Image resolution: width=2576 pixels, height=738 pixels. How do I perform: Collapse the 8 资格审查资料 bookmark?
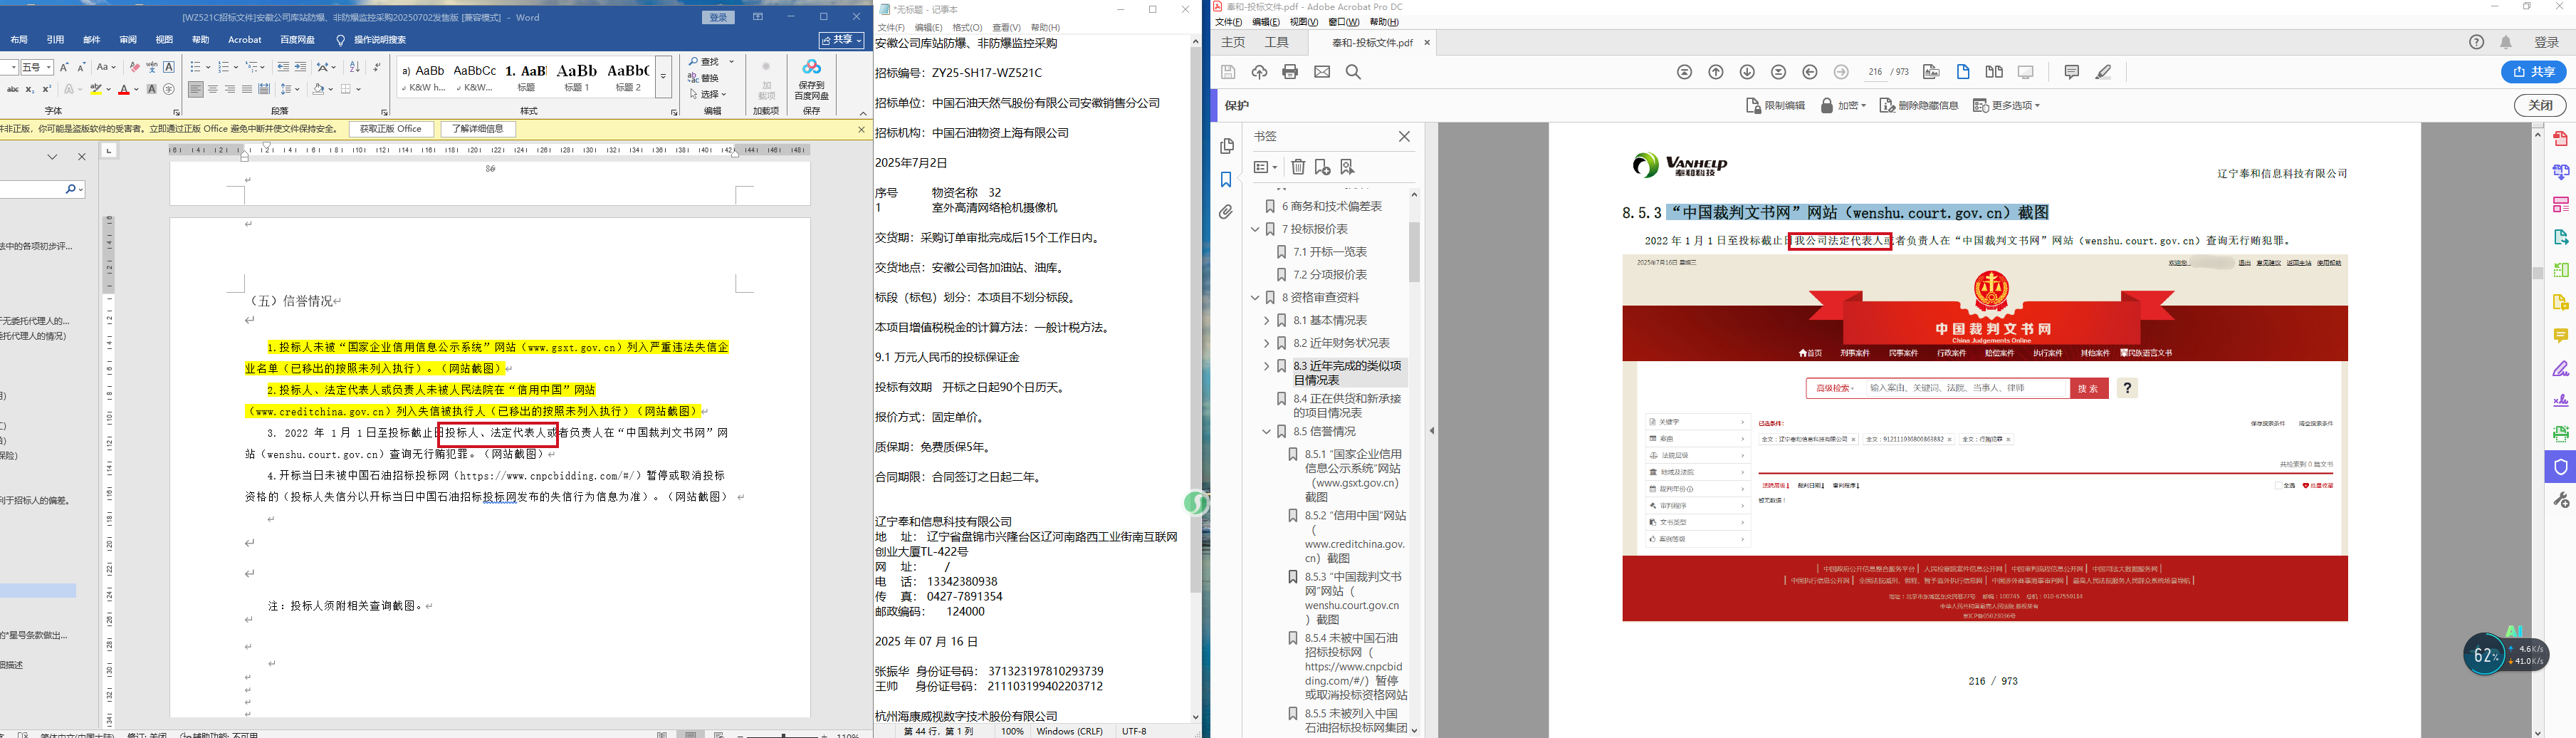tap(1256, 297)
